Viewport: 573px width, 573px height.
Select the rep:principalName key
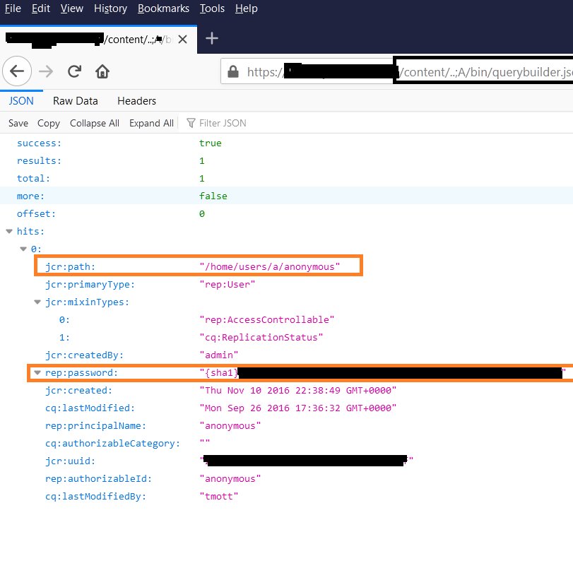(96, 426)
